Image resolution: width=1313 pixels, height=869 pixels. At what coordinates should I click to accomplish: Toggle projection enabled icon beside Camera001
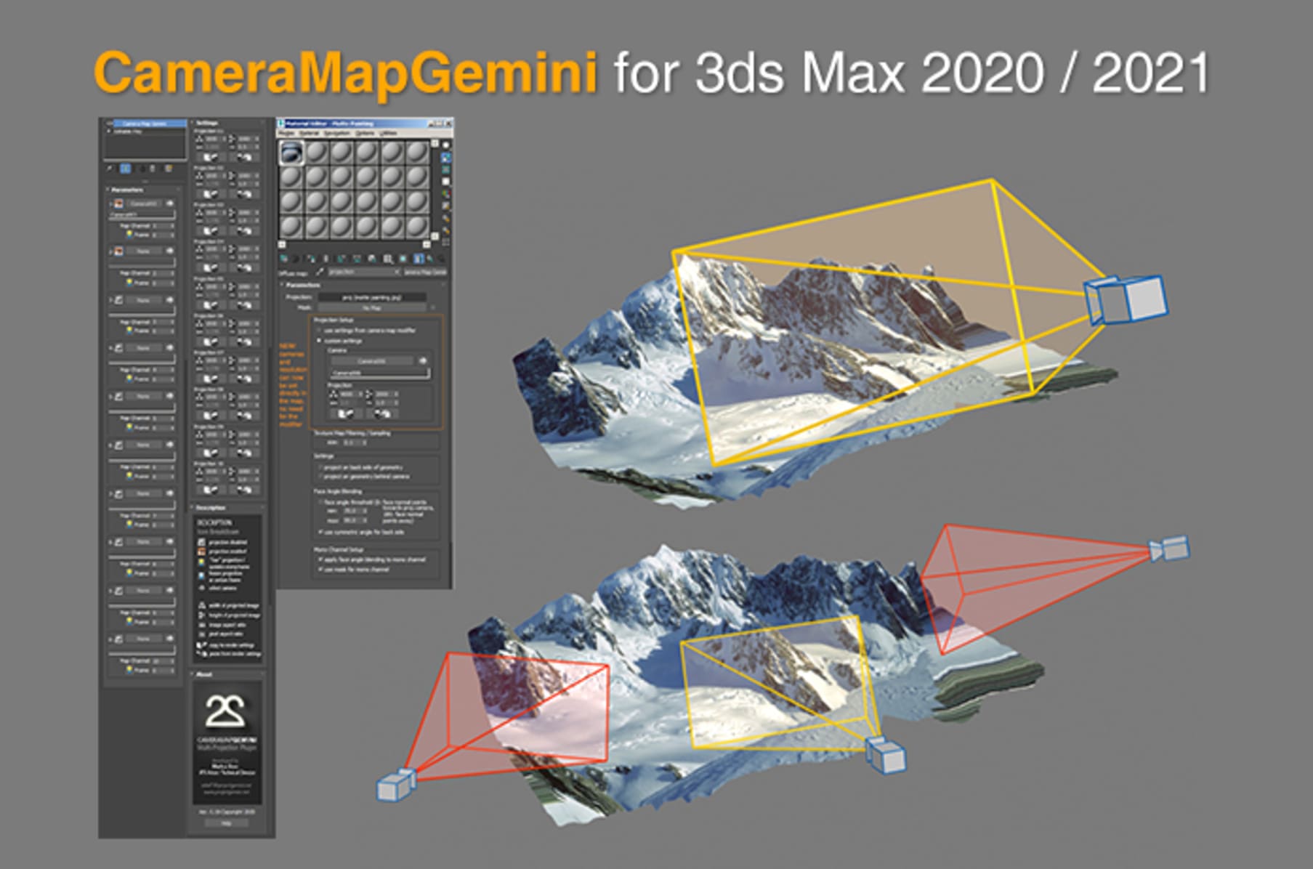click(118, 204)
